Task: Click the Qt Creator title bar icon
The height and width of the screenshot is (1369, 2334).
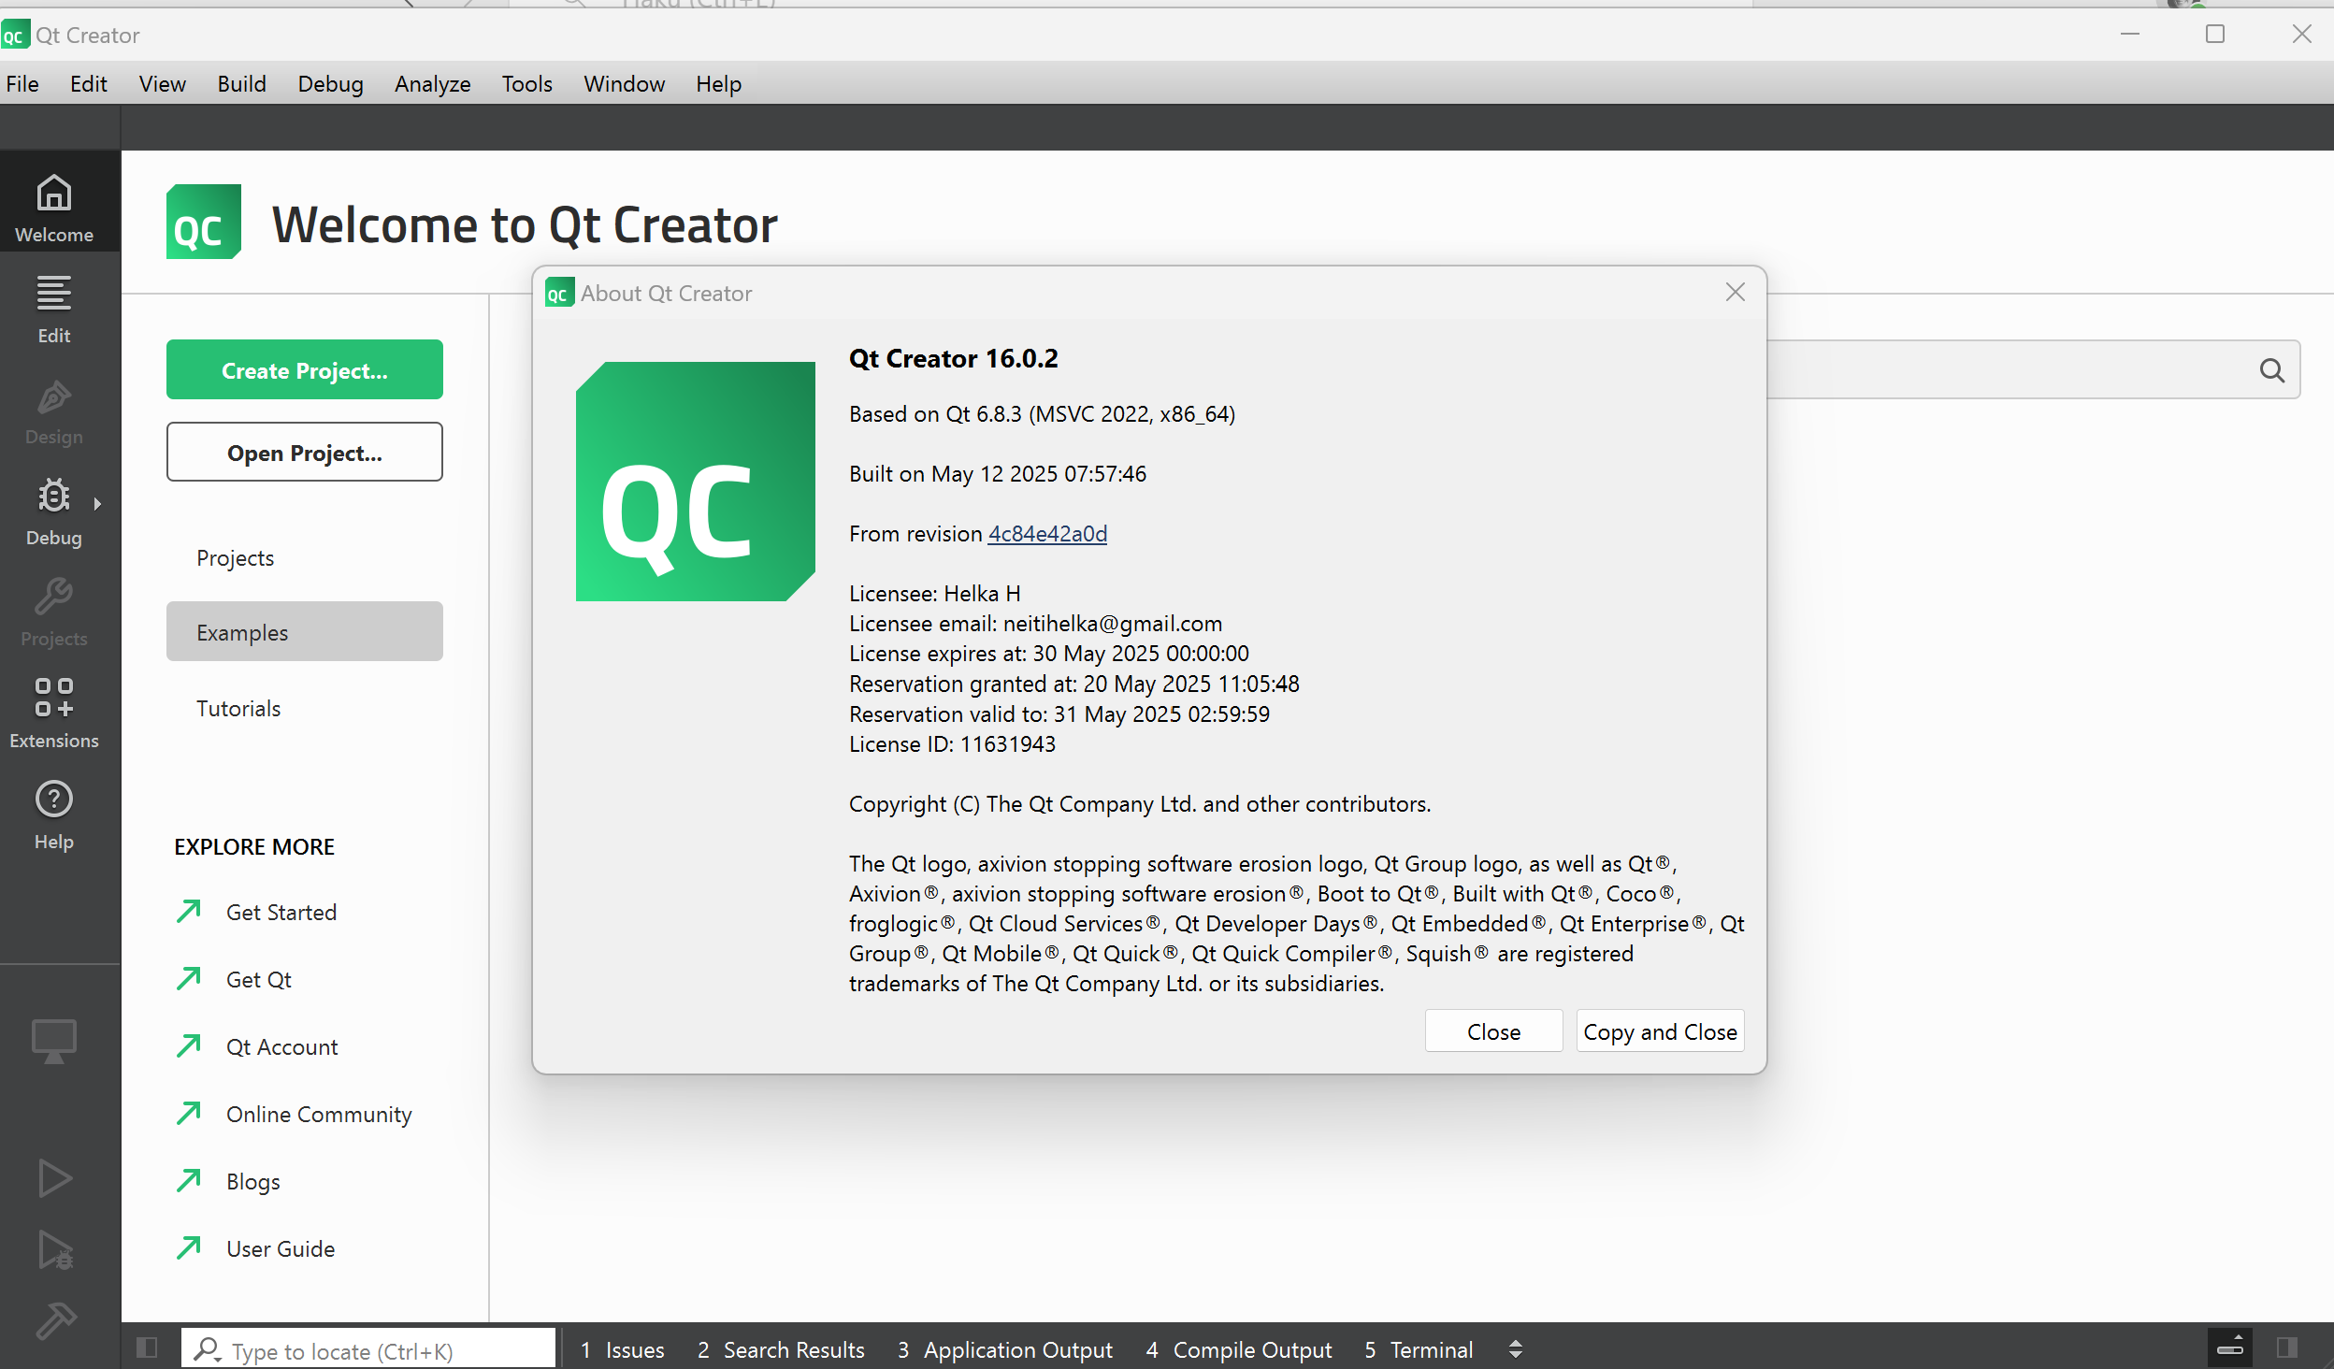Action: (15, 35)
